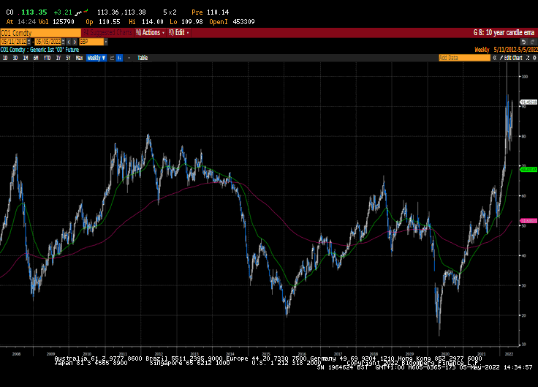Click the GBP currency field
The height and width of the screenshot is (387, 538).
click(91, 42)
